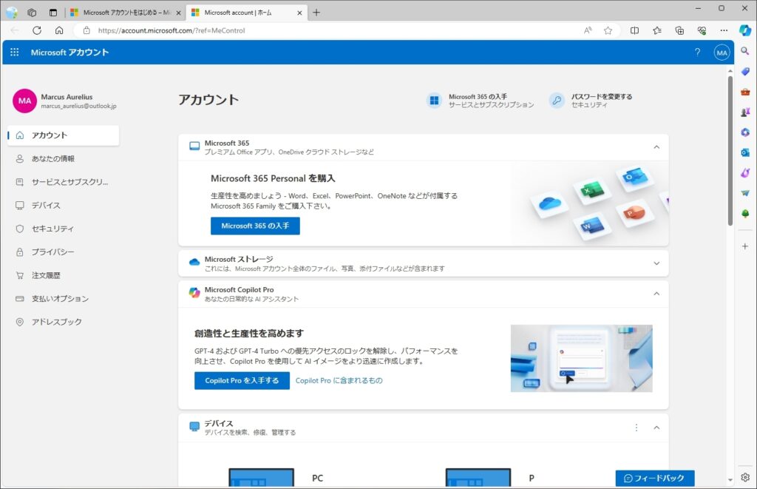
Task: Click the Microsoft 365 の入手 button
Action: coord(255,226)
